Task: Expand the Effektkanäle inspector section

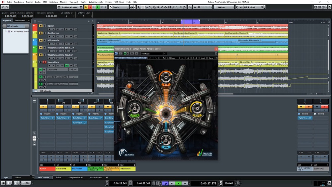Action: click(x=16, y=26)
